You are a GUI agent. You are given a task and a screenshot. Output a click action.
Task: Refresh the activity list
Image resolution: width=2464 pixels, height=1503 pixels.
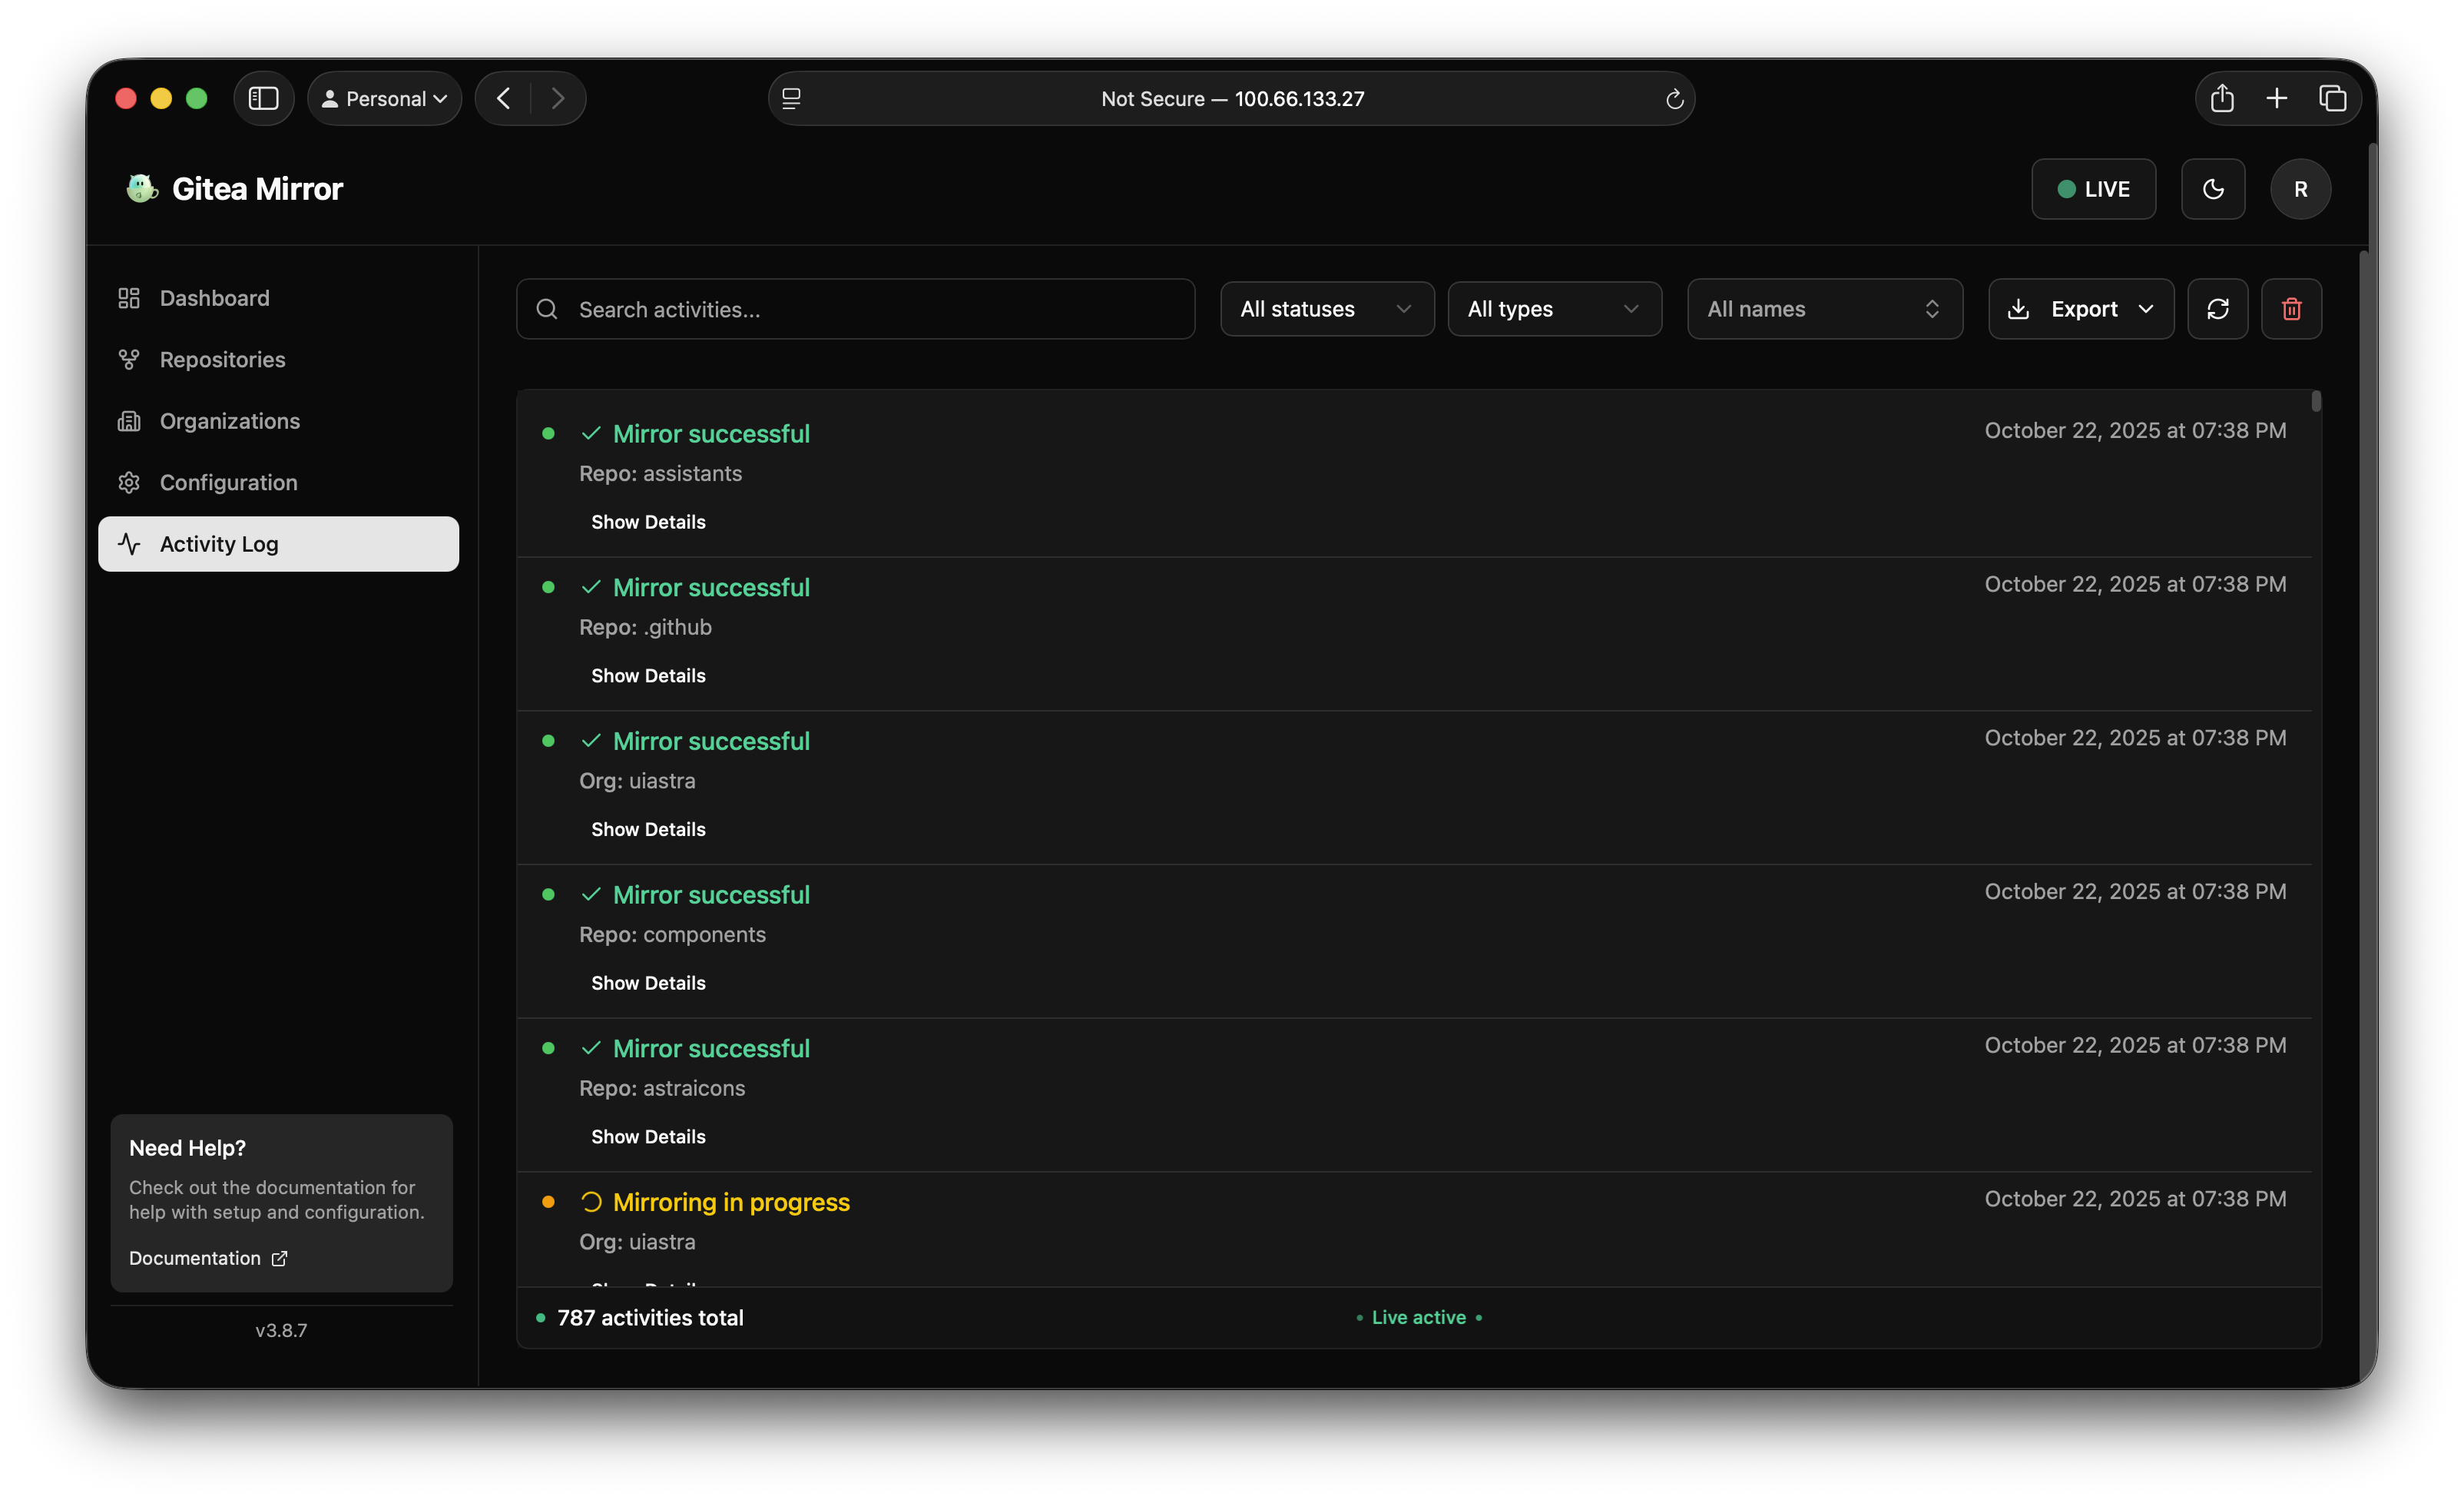[x=2218, y=308]
